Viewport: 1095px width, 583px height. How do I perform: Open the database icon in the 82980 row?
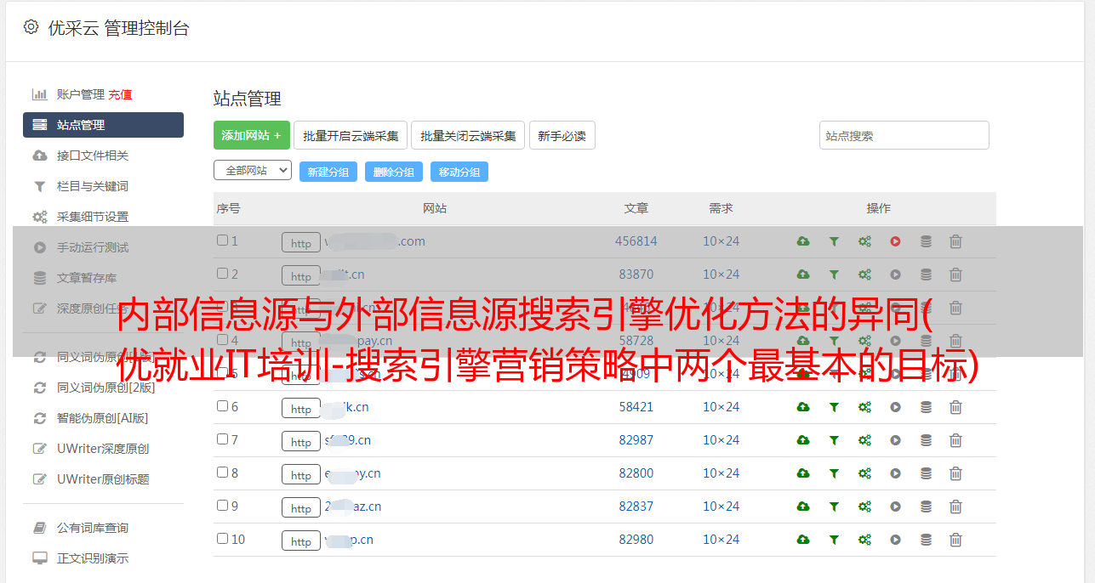(926, 540)
